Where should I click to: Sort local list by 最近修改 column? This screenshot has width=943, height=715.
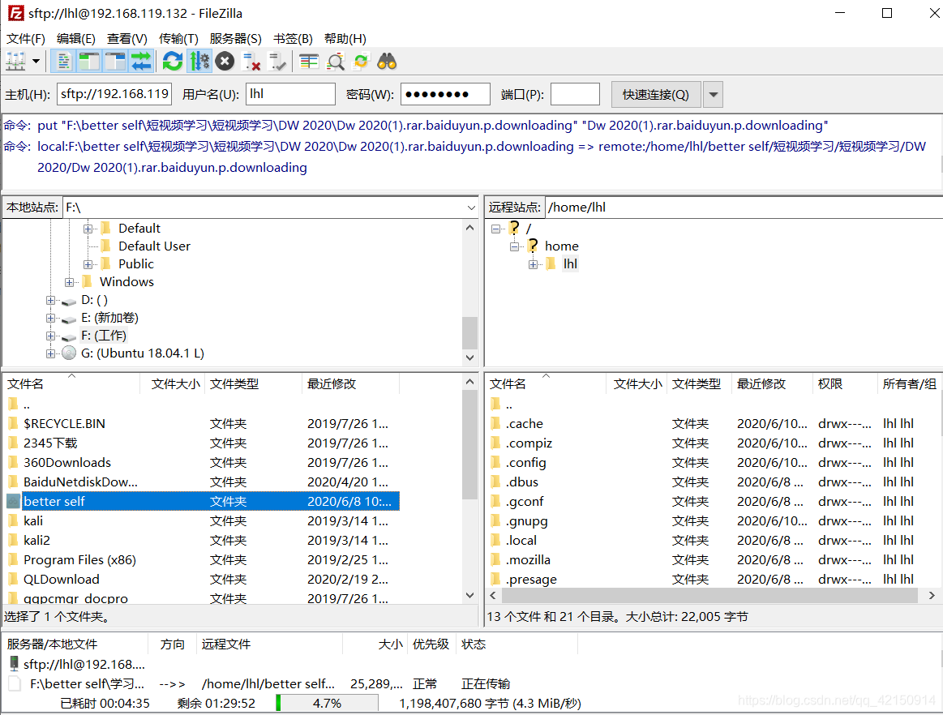(x=350, y=383)
